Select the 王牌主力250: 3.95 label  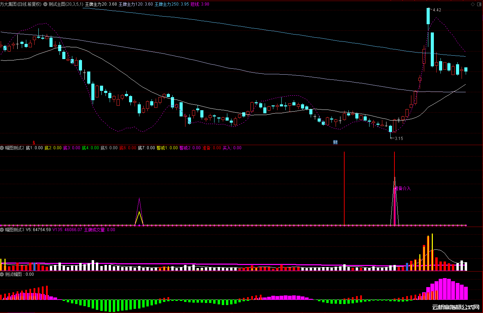(x=172, y=4)
